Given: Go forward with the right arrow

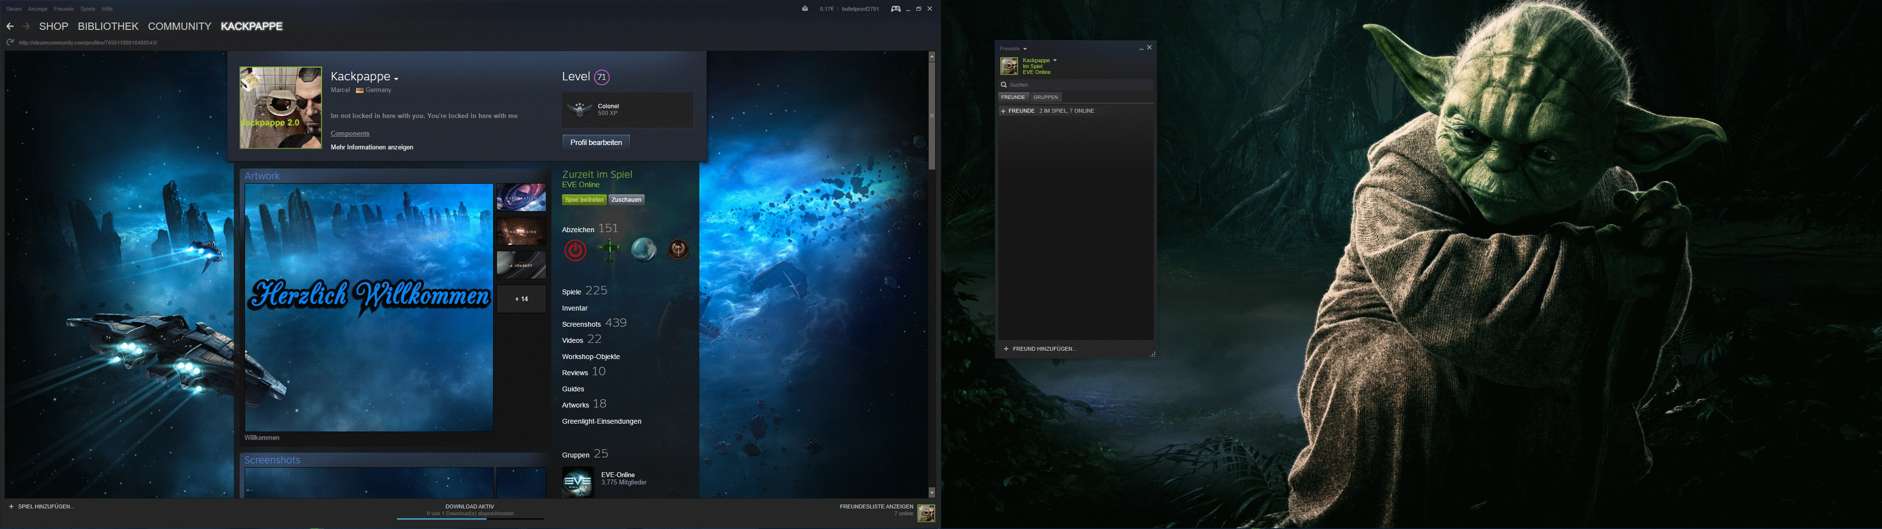Looking at the screenshot, I should coord(26,26).
